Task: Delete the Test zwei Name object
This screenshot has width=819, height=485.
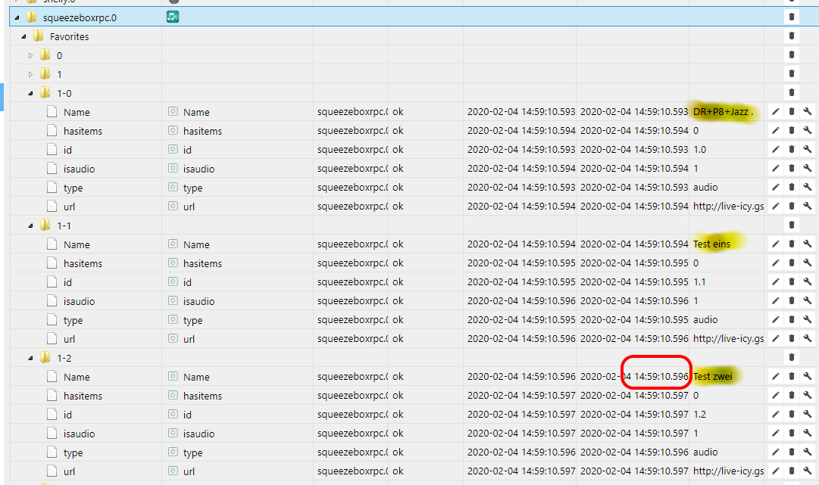Action: (x=791, y=377)
